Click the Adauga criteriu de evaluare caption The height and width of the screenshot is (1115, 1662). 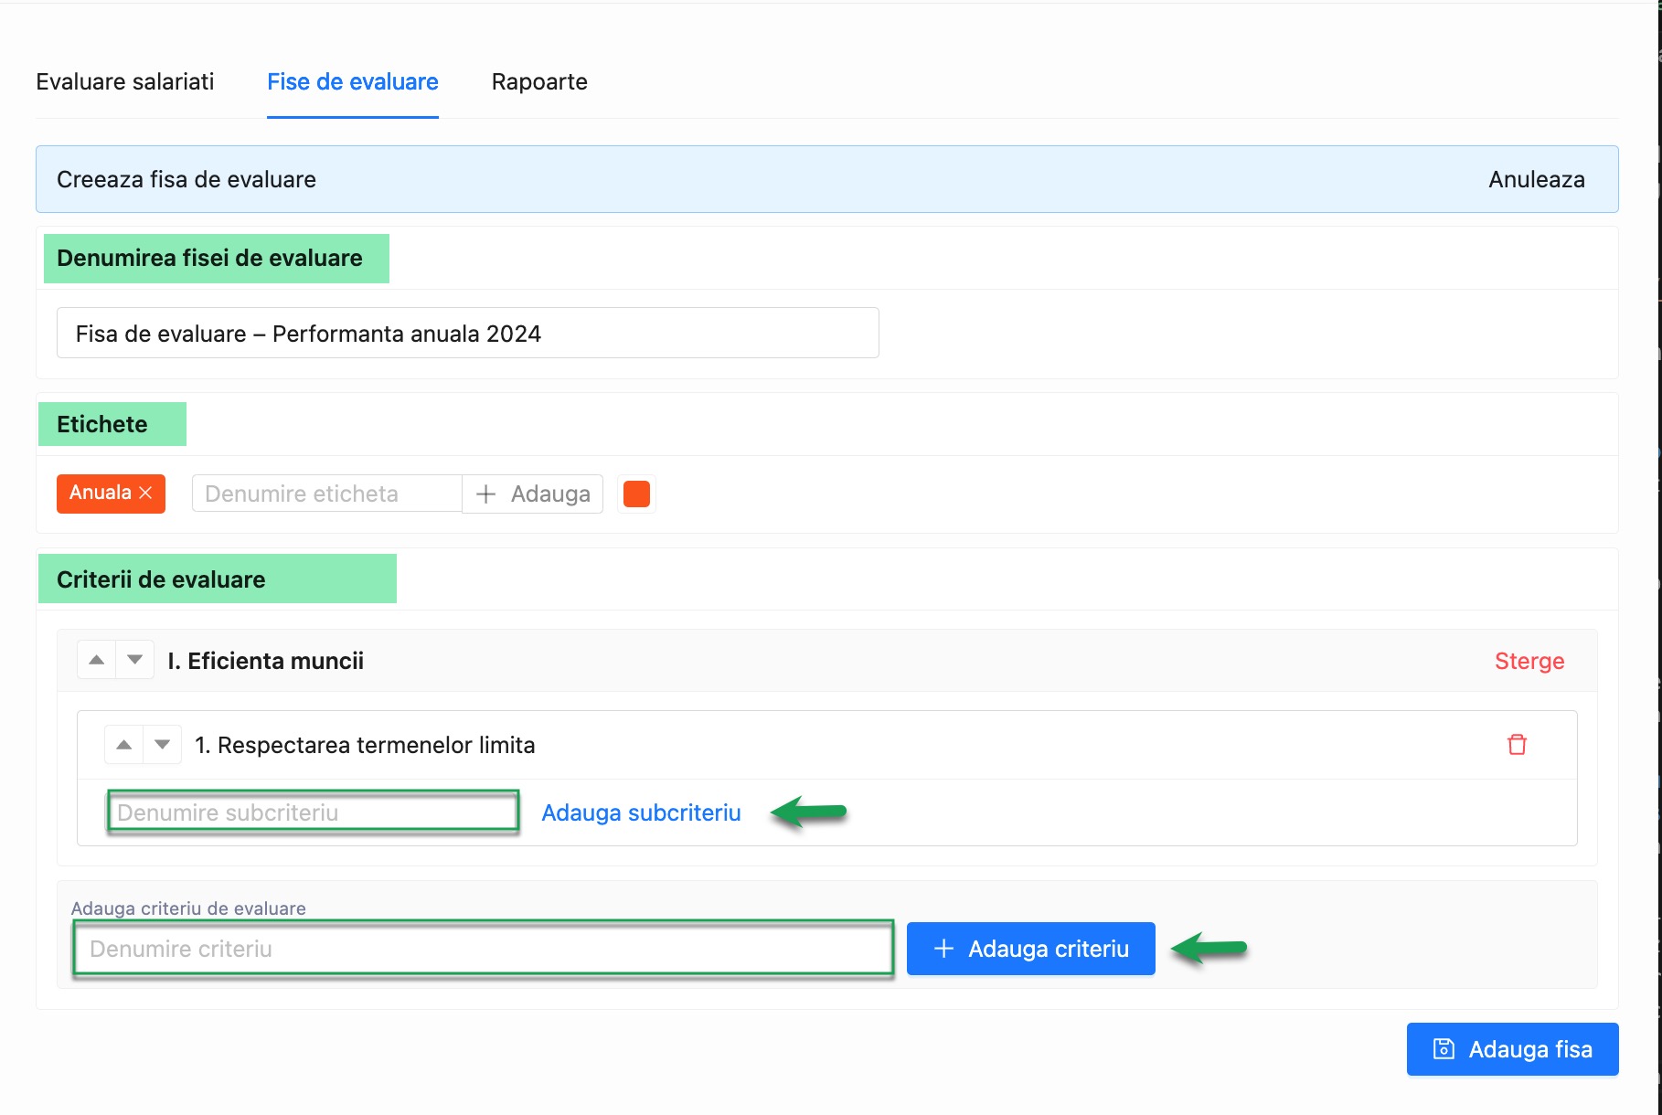188,908
